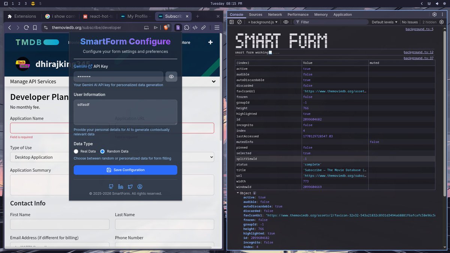This screenshot has height=253, width=450.
Task: Clear the console with the clear icon
Action: [x=239, y=22]
